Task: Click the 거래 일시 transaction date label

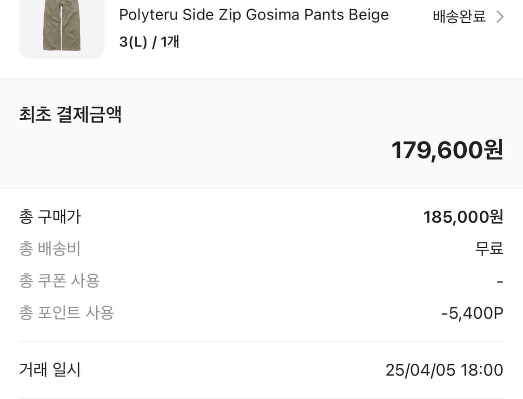Action: pyautogui.click(x=48, y=370)
